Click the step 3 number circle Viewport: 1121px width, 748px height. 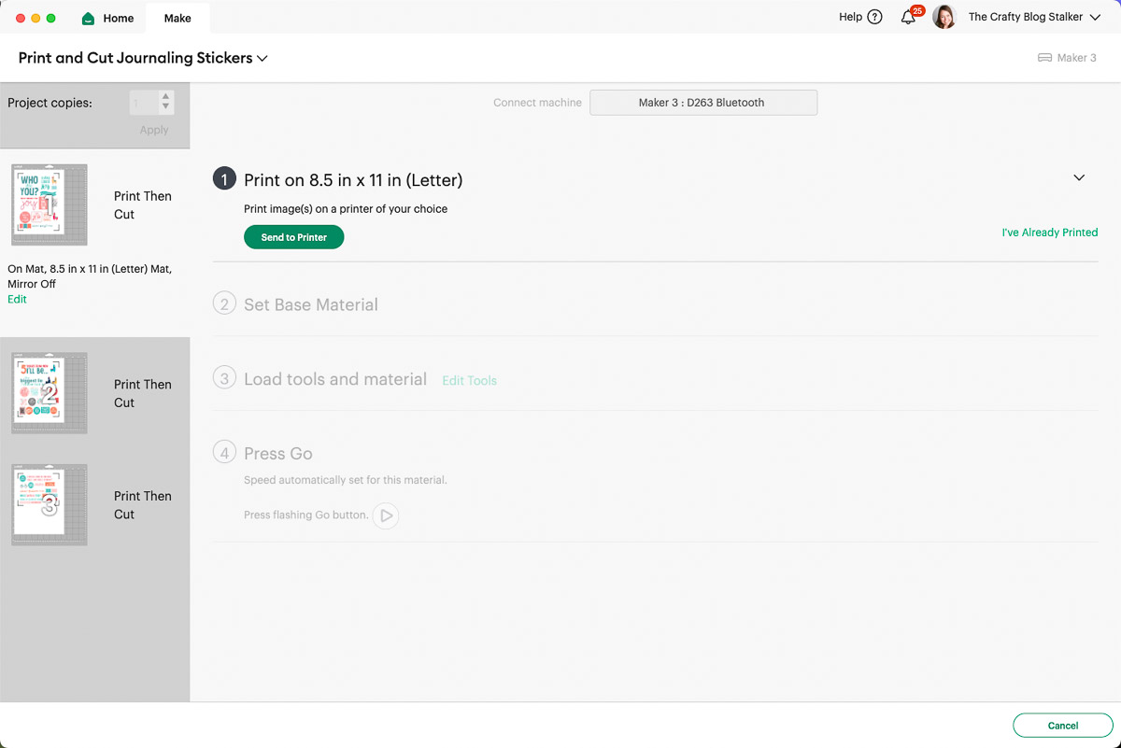click(224, 379)
